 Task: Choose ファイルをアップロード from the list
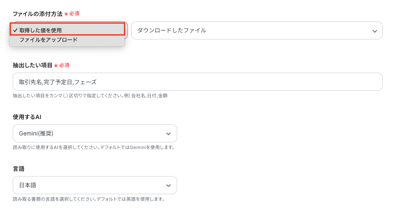[48, 40]
